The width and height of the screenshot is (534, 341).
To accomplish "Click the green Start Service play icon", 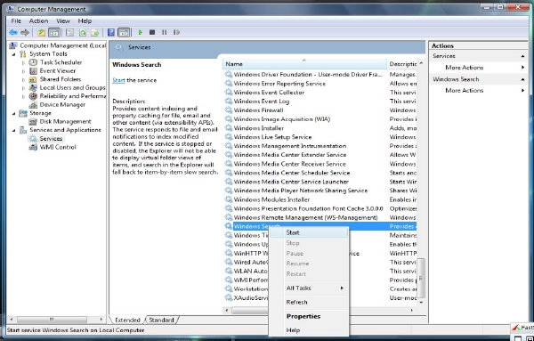I will click(140, 32).
